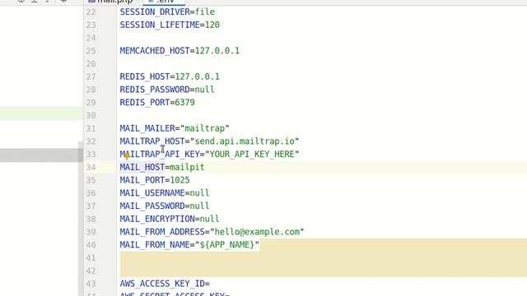Viewport: 527px width, 296px height.
Task: Click the MAIL_USERNAME=null line
Action: (165, 193)
